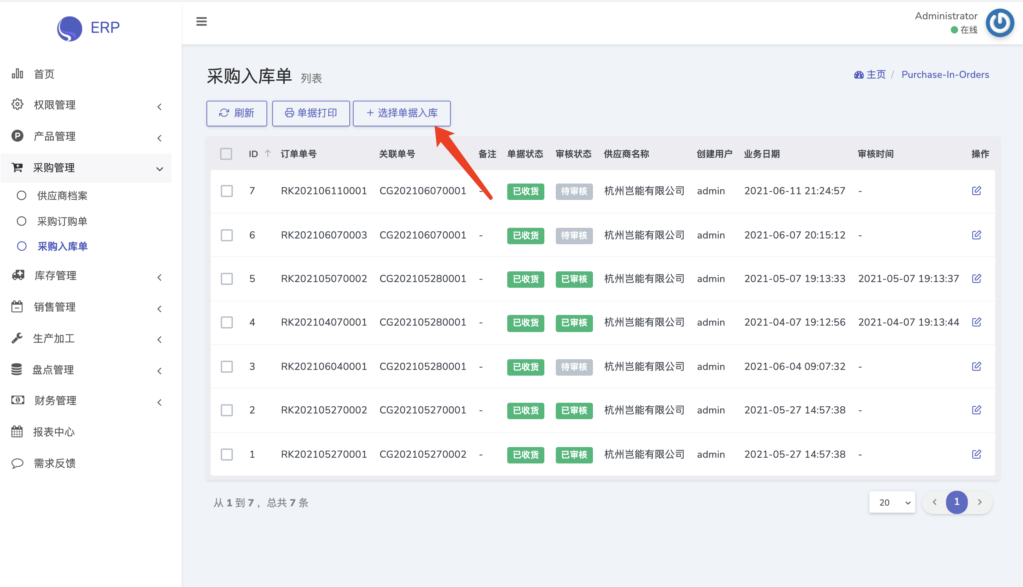The image size is (1023, 587).
Task: Select the checkbox for row ID 2
Action: pos(226,410)
